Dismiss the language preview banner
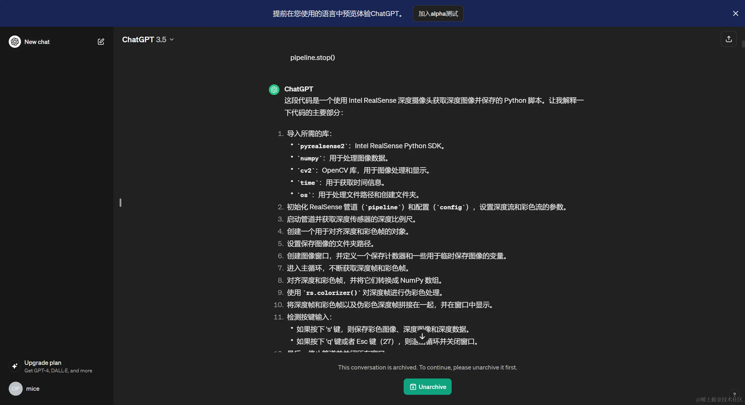 tap(735, 13)
